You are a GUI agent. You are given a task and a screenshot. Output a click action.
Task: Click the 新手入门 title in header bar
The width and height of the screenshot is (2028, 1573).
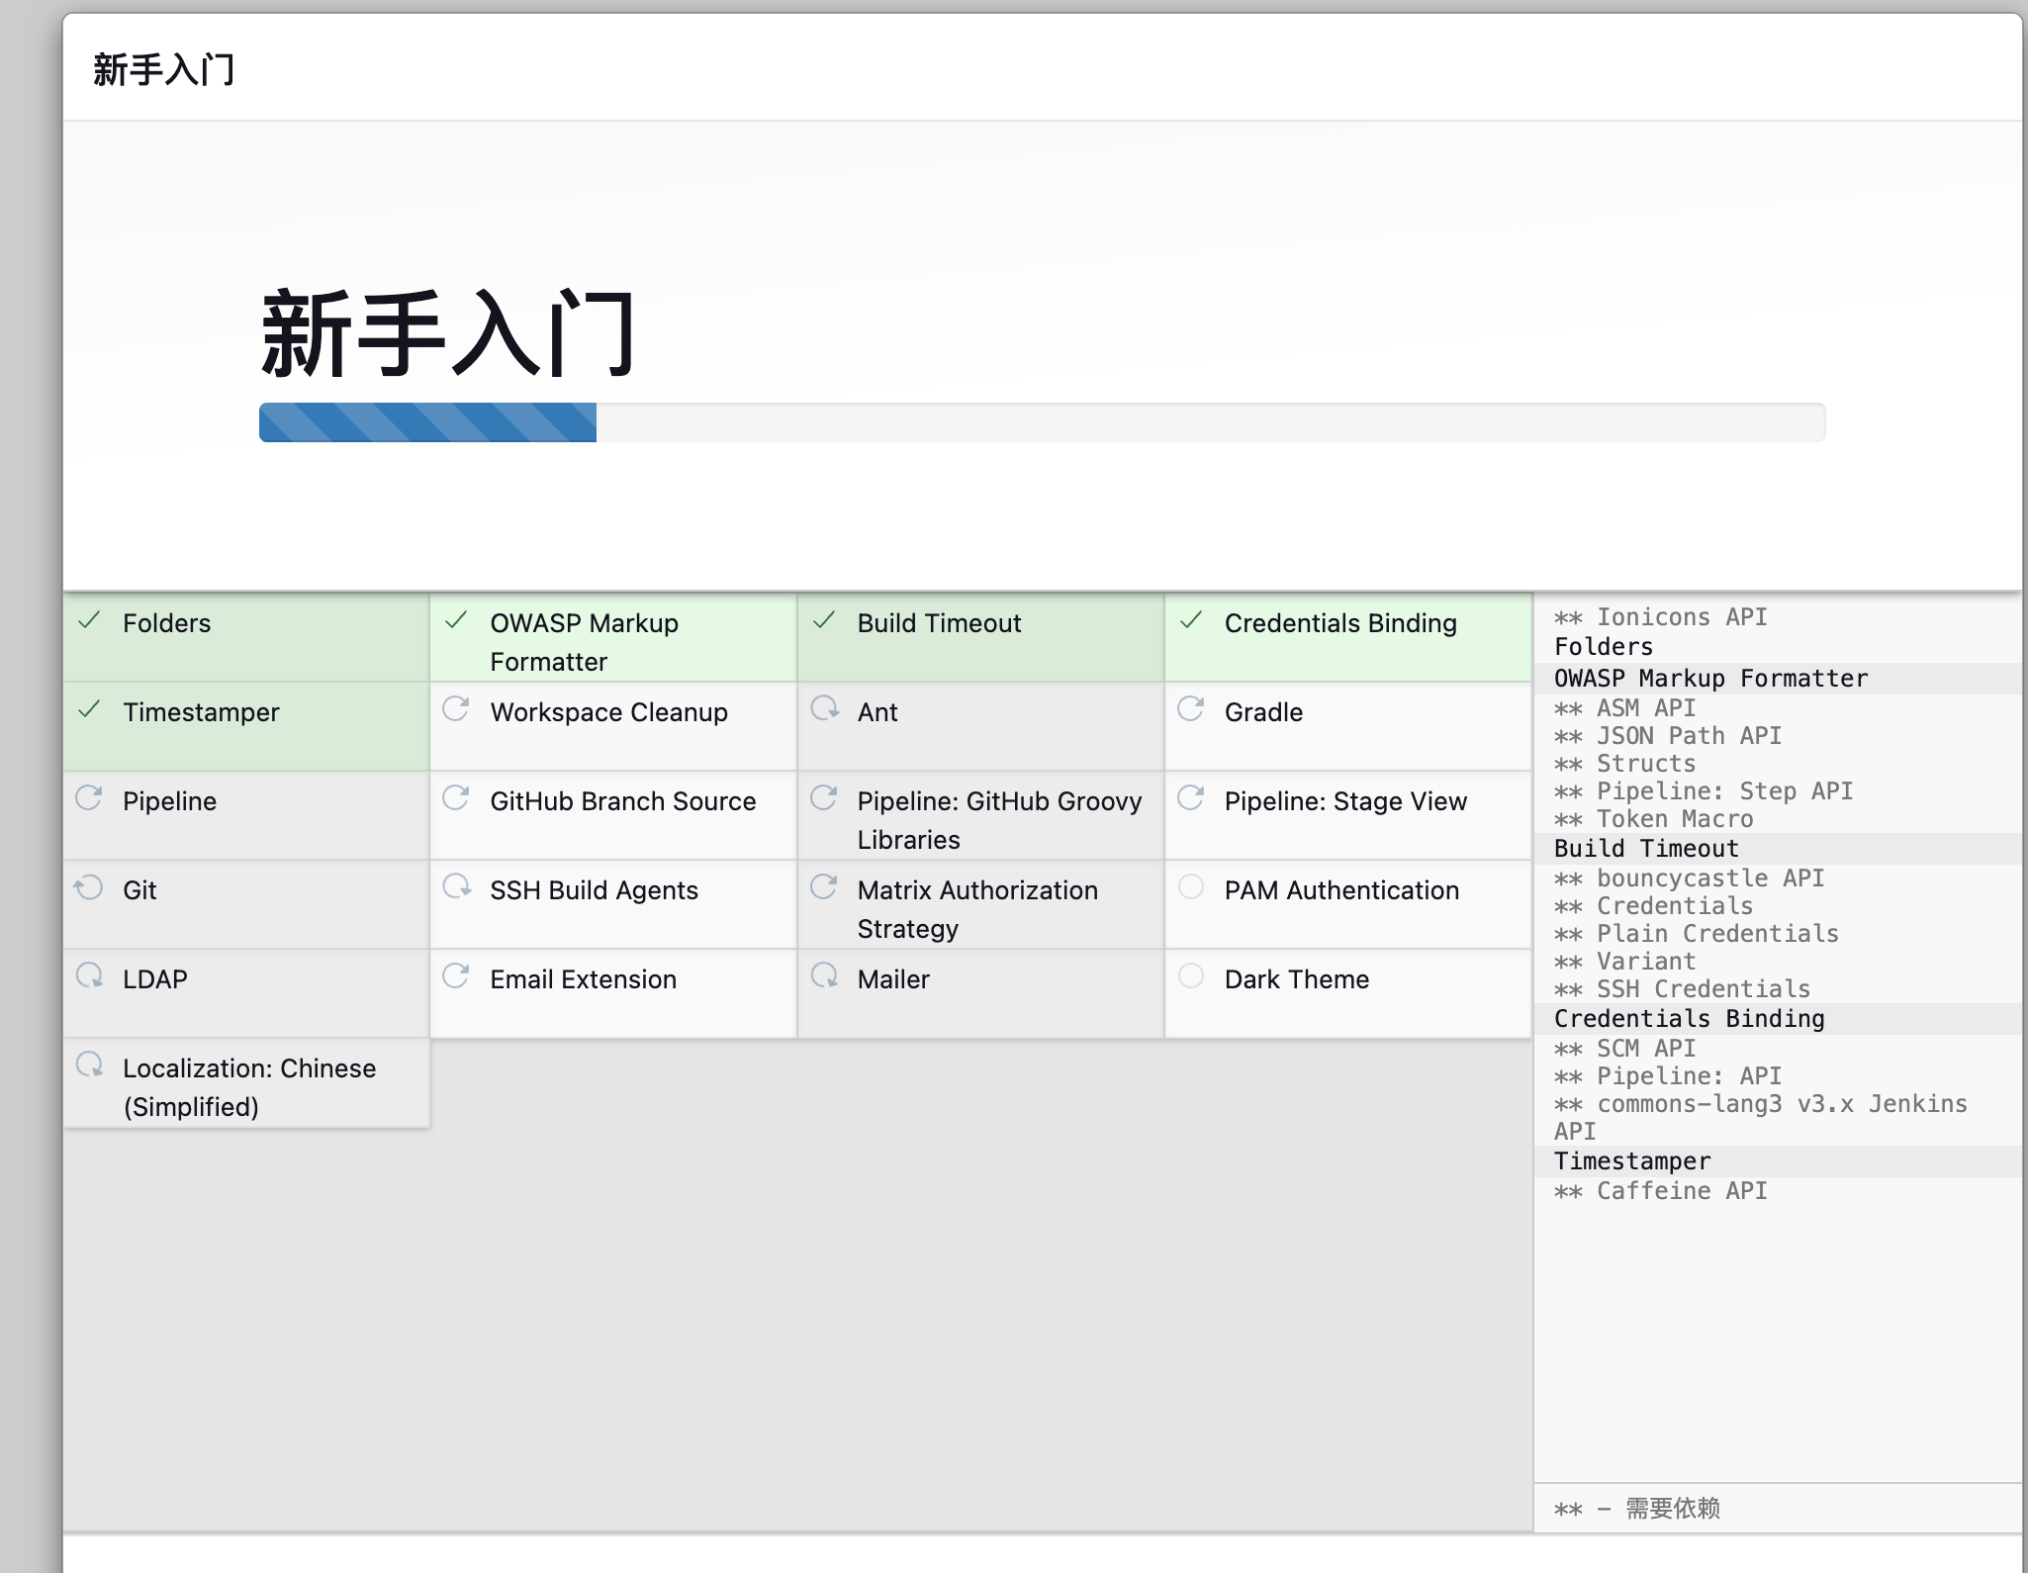click(x=164, y=70)
